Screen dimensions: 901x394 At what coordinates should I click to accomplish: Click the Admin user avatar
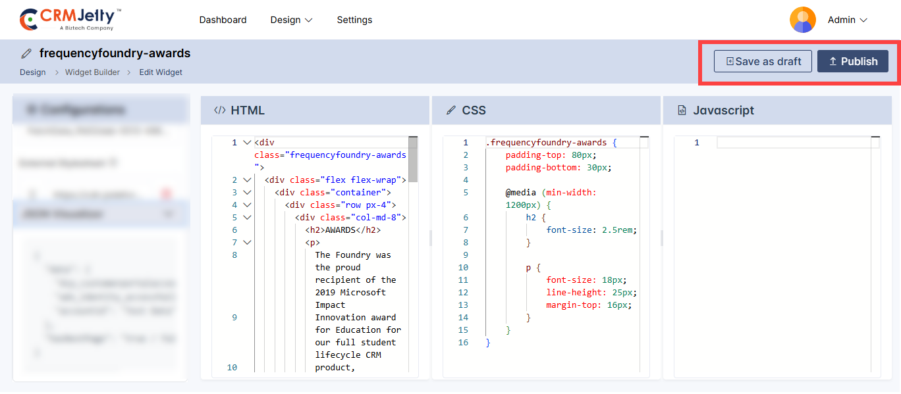802,20
